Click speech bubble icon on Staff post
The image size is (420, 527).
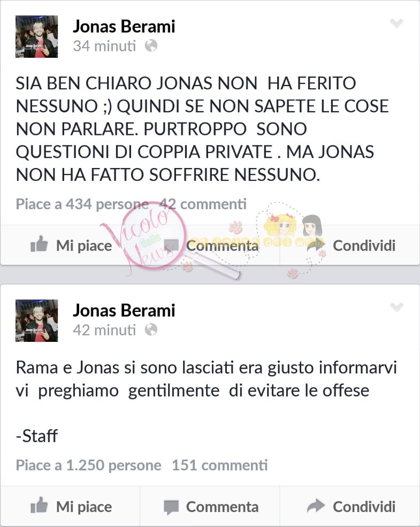click(171, 507)
